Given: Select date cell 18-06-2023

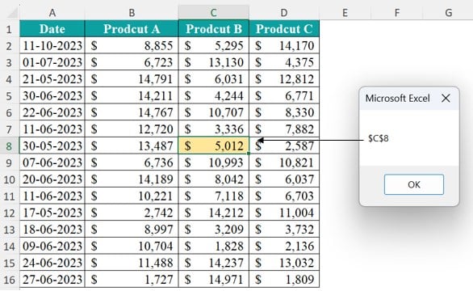Looking at the screenshot, I should (52, 229).
